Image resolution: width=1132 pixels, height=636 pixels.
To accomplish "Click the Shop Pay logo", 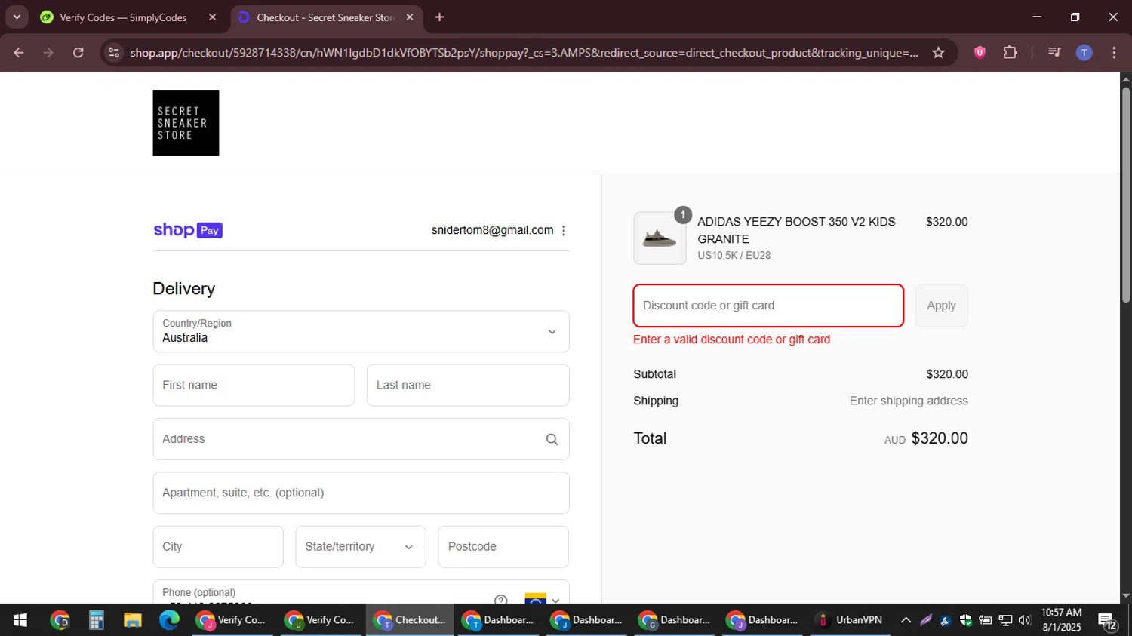I will [x=188, y=230].
